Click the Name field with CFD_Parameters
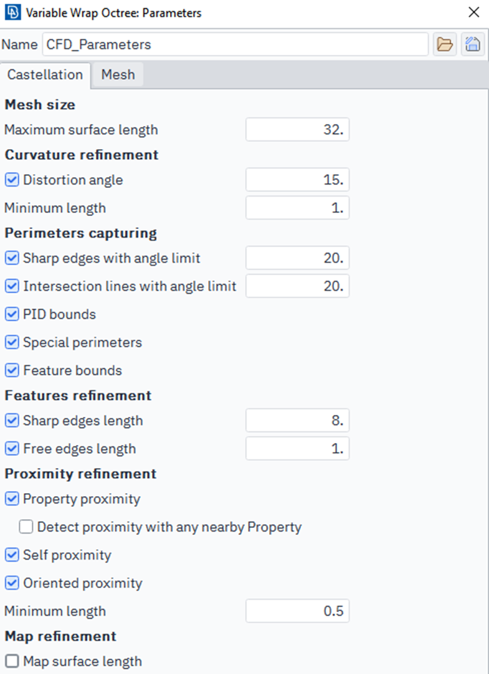Viewport: 489px width, 674px height. click(235, 44)
